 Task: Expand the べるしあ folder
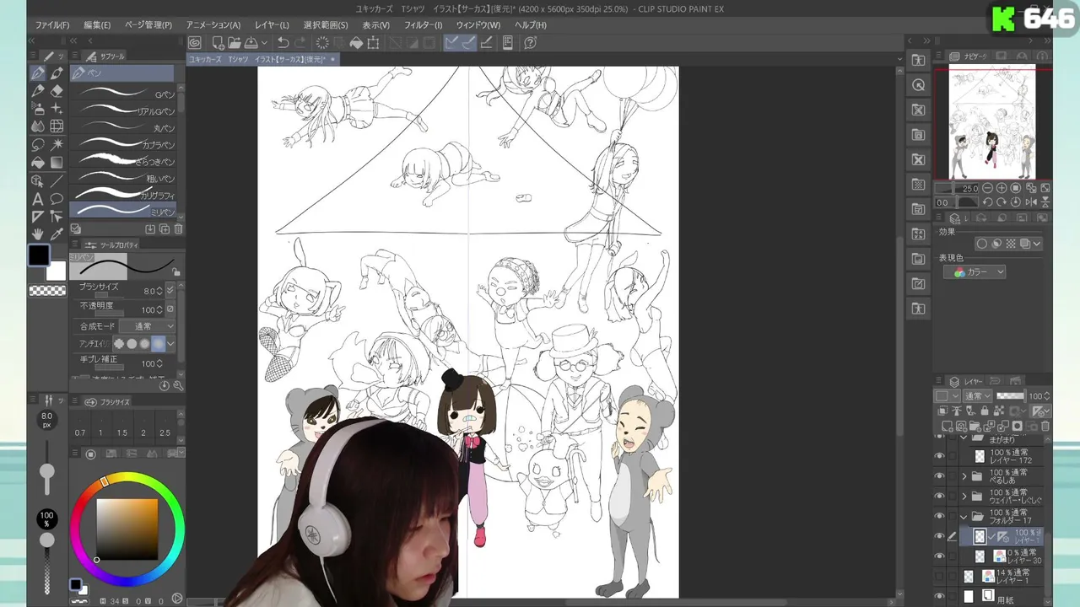pos(964,476)
